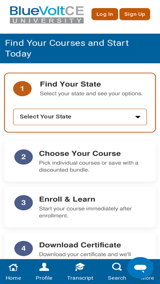Click the Find Your State heading
The width and height of the screenshot is (160, 284).
(x=70, y=84)
